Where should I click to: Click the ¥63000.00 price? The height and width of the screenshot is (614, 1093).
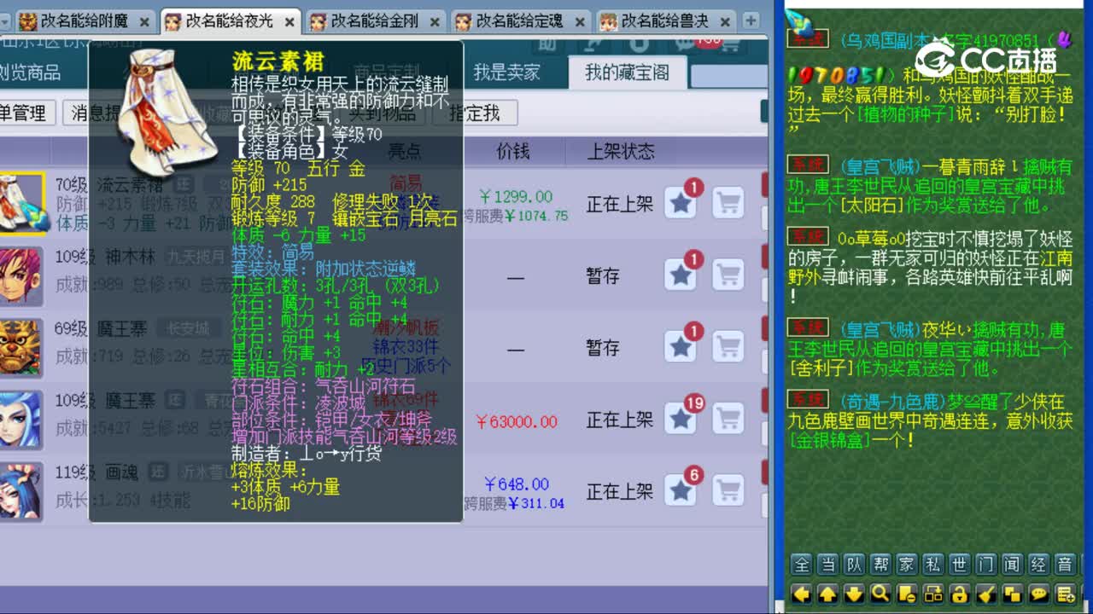pyautogui.click(x=516, y=421)
